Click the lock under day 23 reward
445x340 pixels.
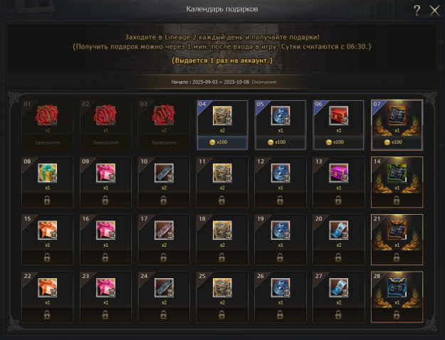[105, 315]
